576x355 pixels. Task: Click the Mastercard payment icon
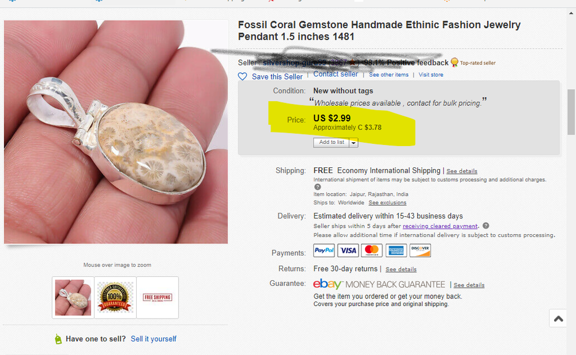pos(371,250)
